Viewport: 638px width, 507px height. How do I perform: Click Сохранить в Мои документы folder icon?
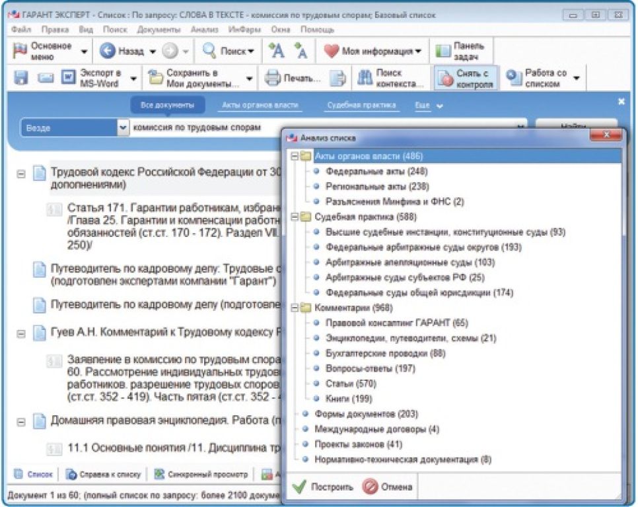tap(155, 77)
